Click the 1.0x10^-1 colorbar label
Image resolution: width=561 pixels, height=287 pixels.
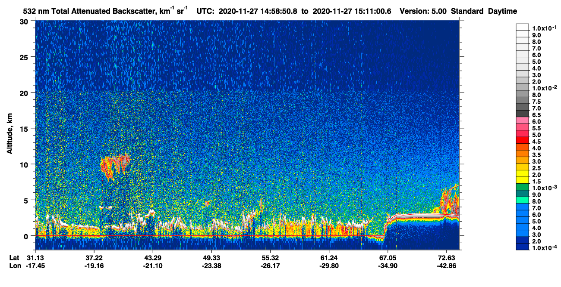[x=544, y=28]
